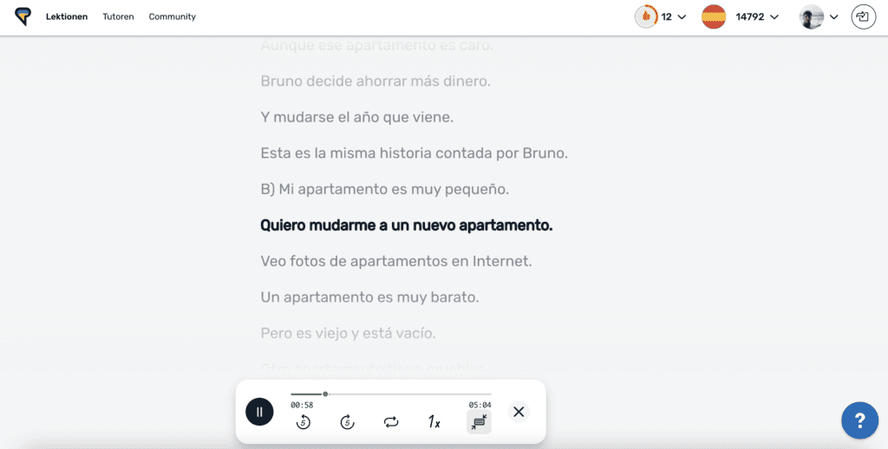The width and height of the screenshot is (888, 449).
Task: Click the exit lesson icon top right
Action: [863, 16]
